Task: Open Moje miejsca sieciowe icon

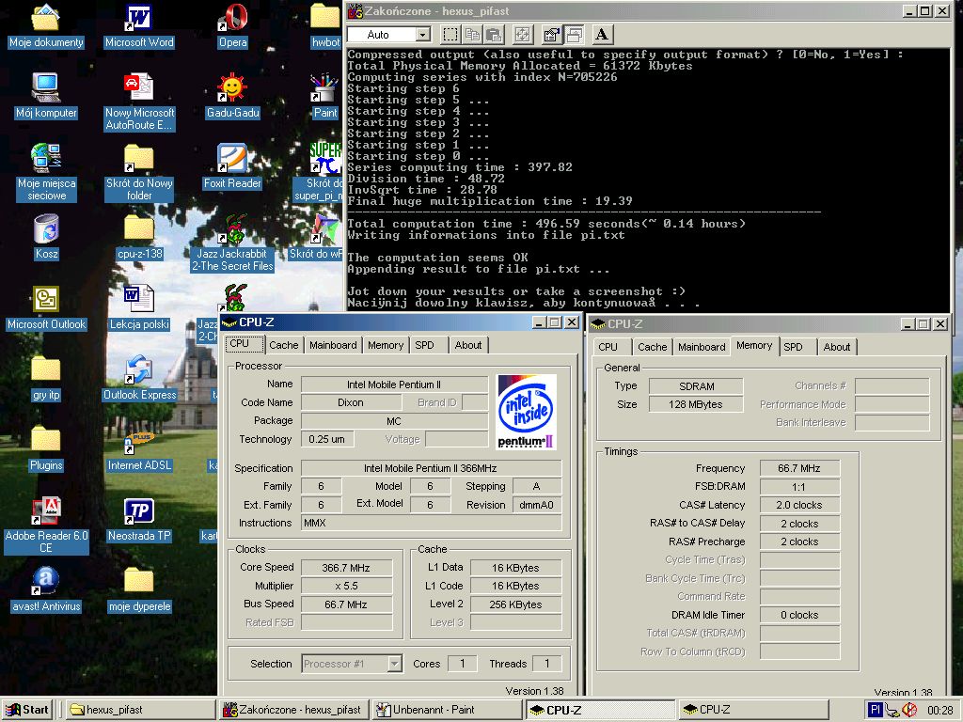Action: pos(46,173)
